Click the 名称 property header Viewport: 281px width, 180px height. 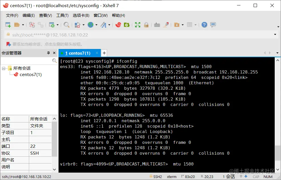point(15,119)
